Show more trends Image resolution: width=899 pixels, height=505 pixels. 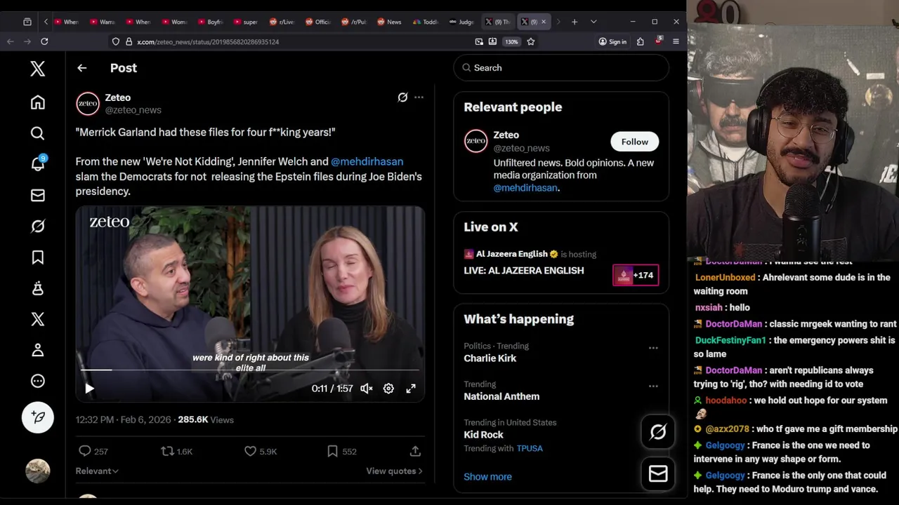tap(487, 477)
